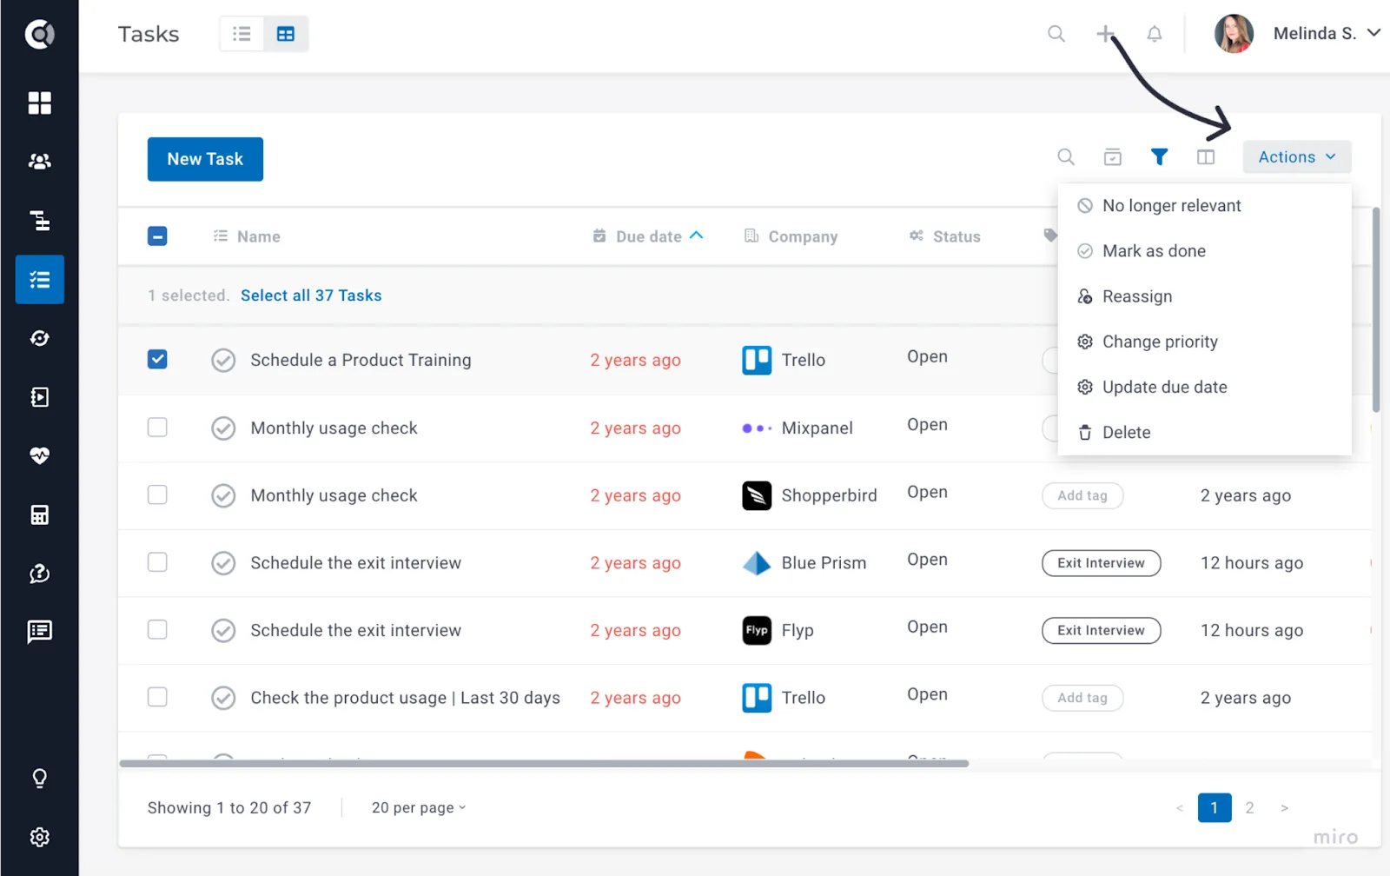Open the Actions dropdown

[x=1297, y=157]
